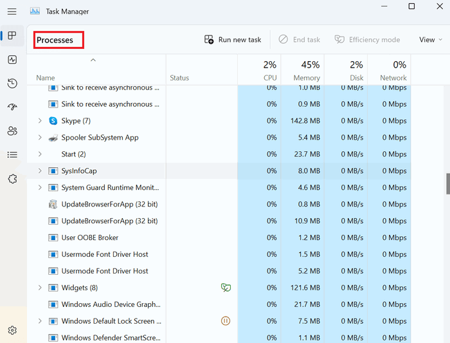
Task: Select UpdateBrowserForApp 10.9 MB row
Action: pos(219,221)
